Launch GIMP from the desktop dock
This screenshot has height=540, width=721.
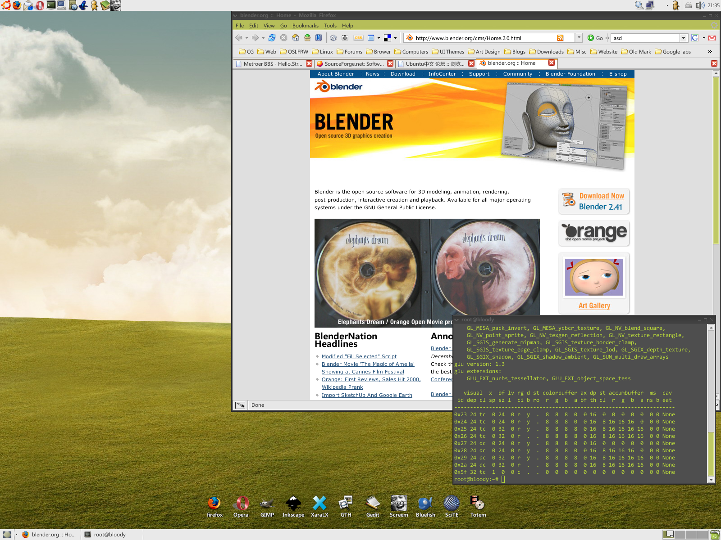(267, 506)
